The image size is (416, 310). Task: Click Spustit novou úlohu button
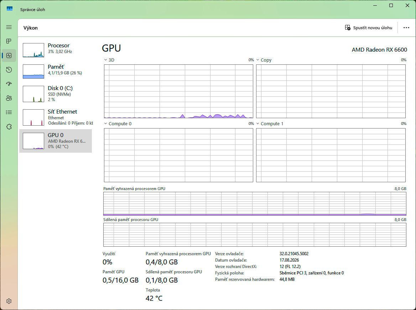tap(368, 27)
